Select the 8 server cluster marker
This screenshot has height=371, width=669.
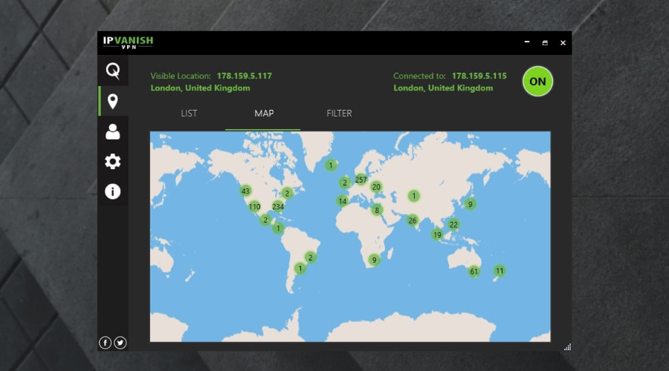[x=377, y=210]
